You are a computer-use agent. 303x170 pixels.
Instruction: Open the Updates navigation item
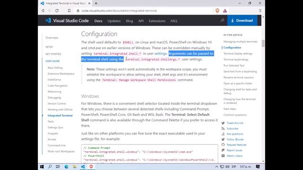(x=114, y=21)
